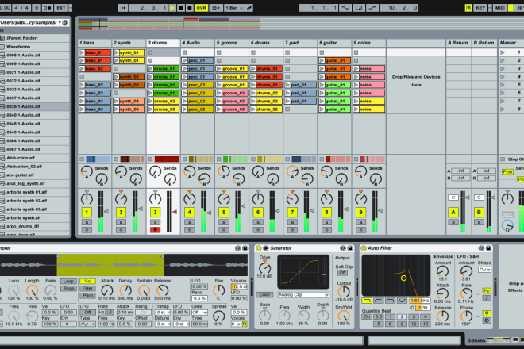The image size is (524, 349).
Task: Toggle the EXT sync button
Action: [61, 8]
